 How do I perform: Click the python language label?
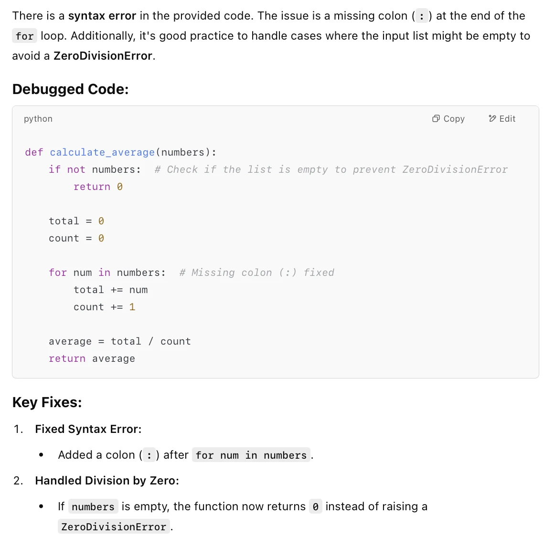[x=38, y=119]
